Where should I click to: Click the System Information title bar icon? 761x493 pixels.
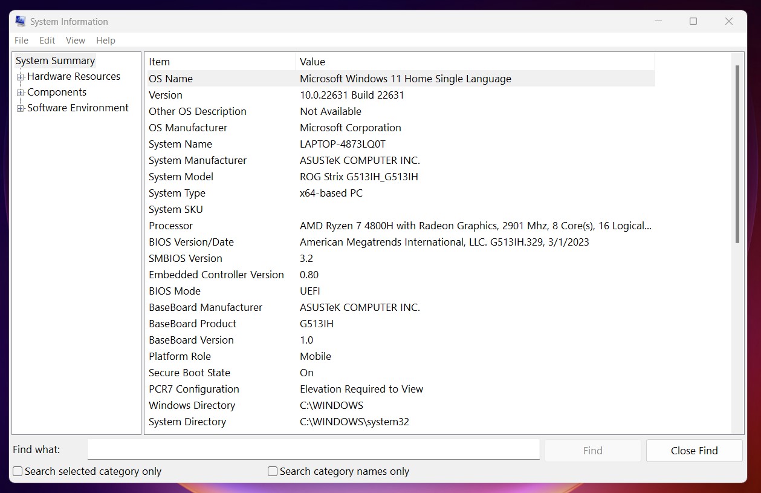click(21, 21)
